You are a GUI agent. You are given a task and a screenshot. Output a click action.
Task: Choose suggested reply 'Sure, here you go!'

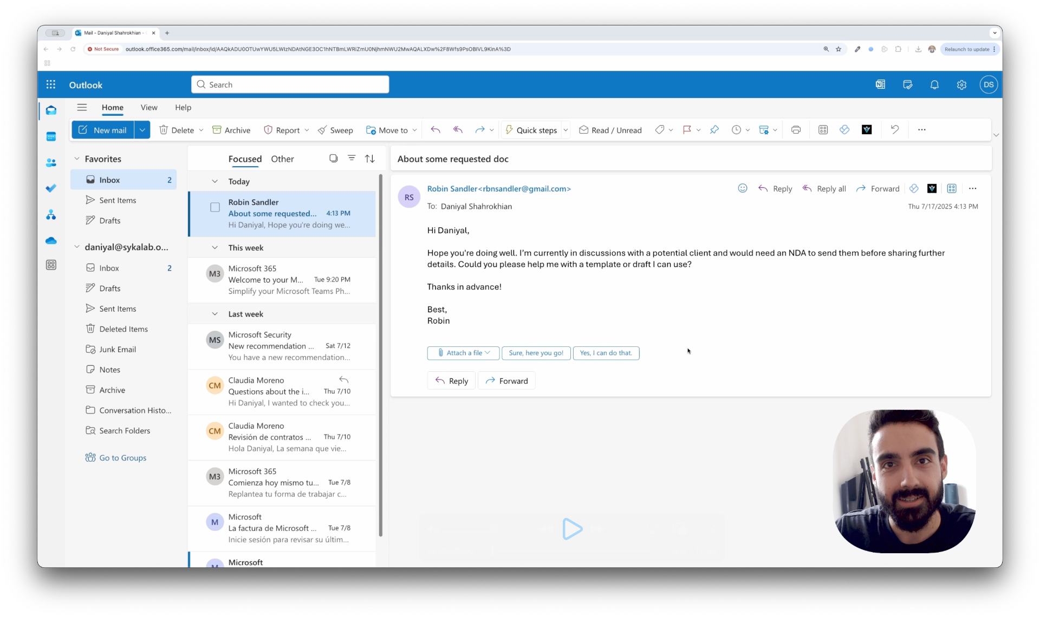pos(536,353)
